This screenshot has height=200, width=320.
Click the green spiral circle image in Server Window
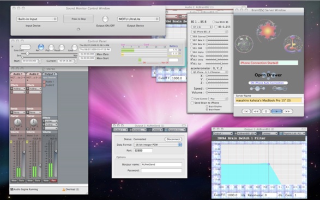(244, 44)
